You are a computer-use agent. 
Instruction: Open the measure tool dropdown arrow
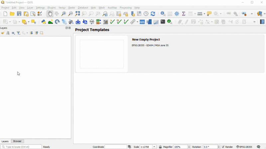click(x=204, y=14)
